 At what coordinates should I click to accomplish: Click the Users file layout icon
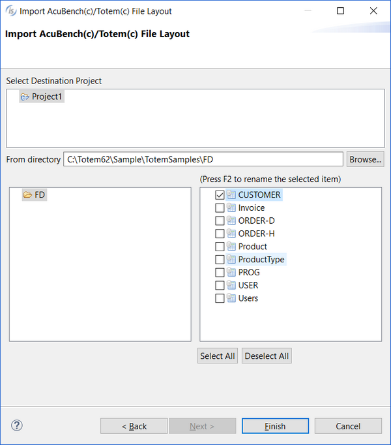click(231, 298)
